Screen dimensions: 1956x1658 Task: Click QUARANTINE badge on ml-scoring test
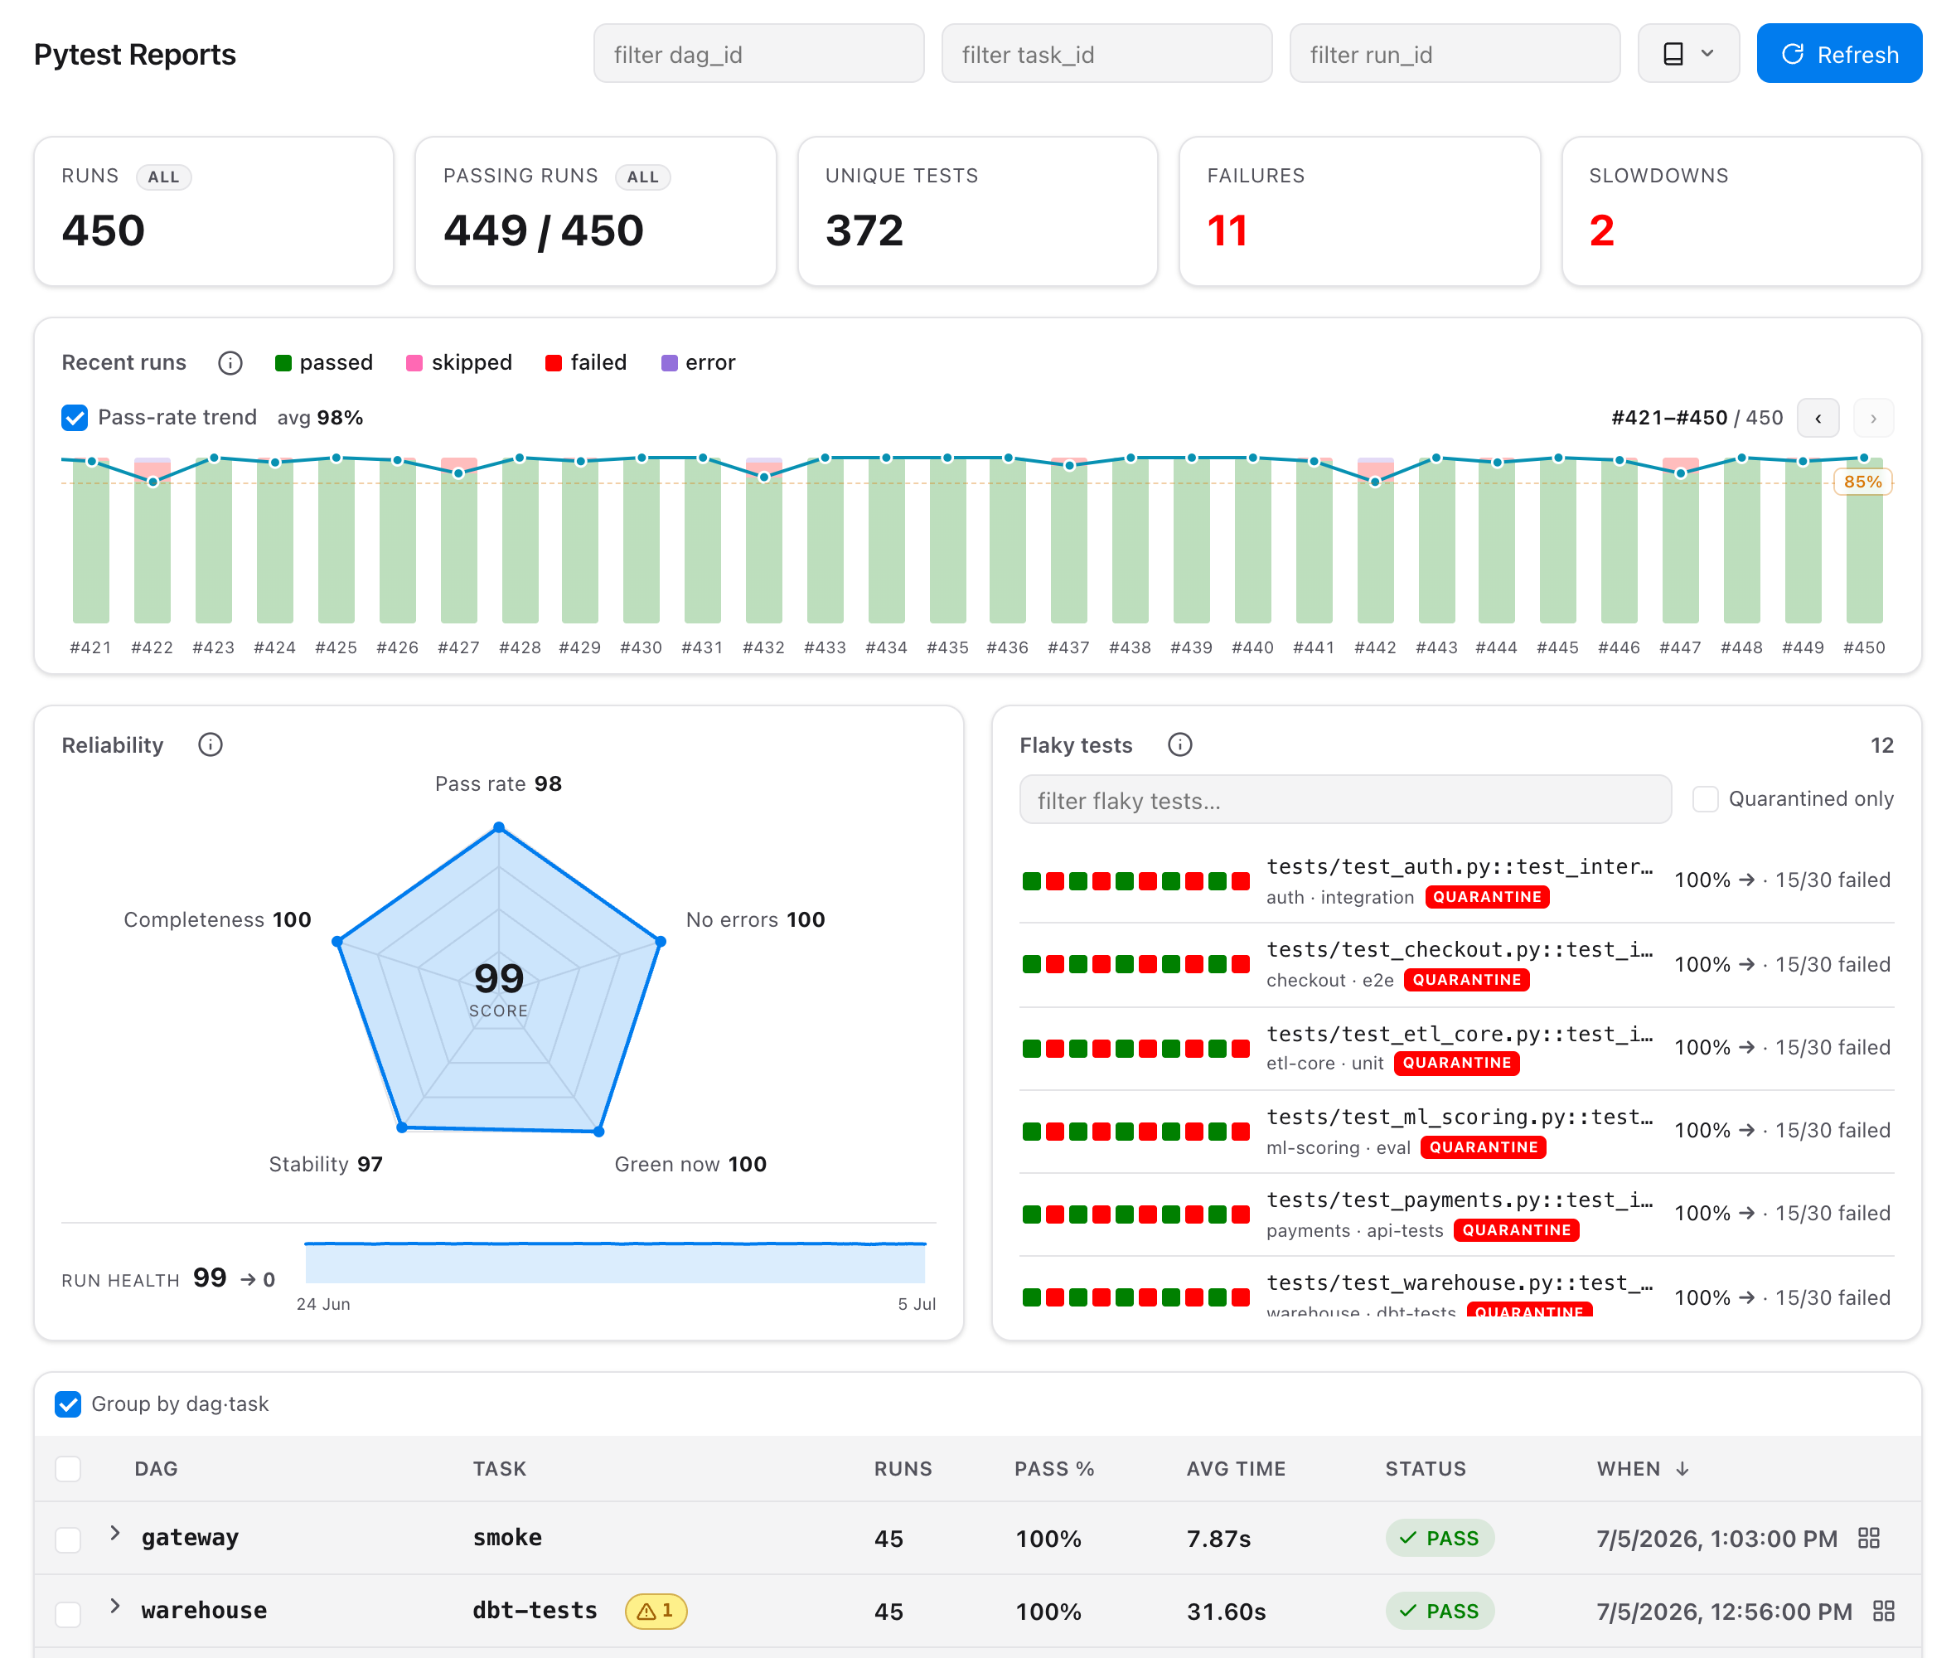1484,1147
